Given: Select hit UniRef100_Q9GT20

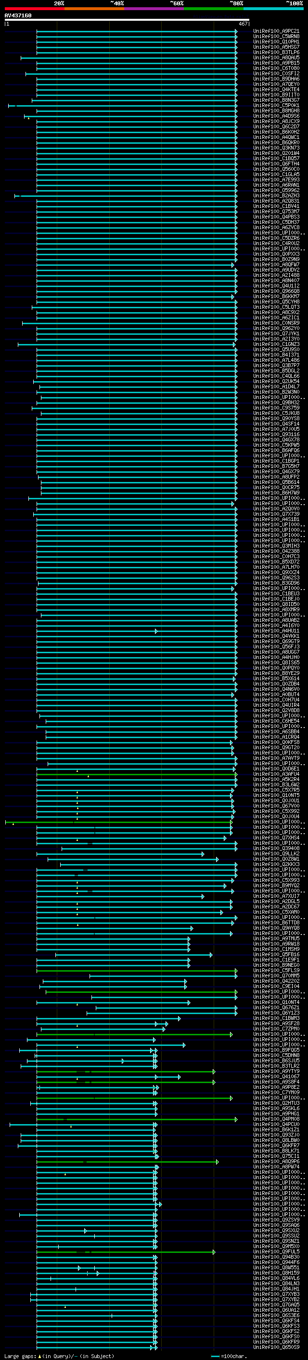Looking at the screenshot, I should pyautogui.click(x=276, y=748).
